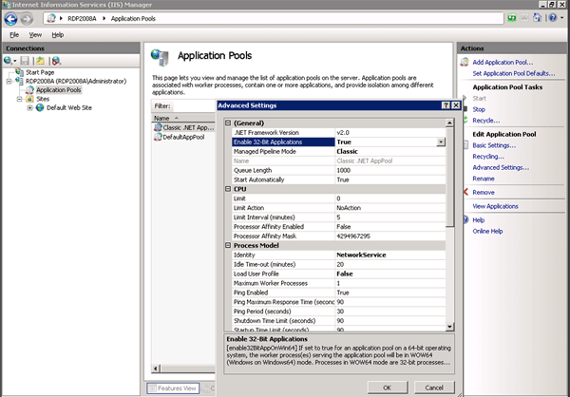Open the help question mark icon

[553, 17]
